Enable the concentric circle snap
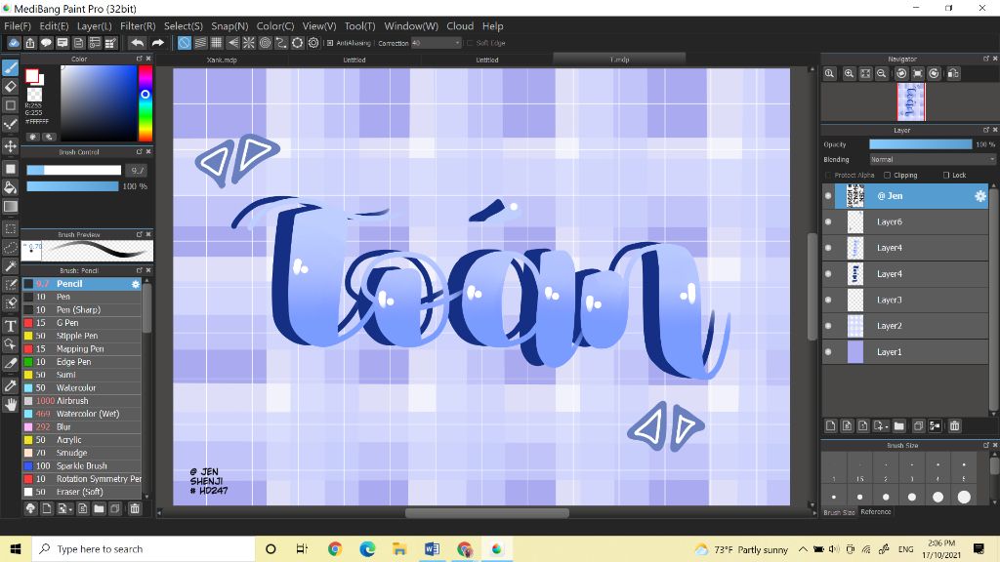Screen dimensions: 1000x562 pyautogui.click(x=265, y=43)
